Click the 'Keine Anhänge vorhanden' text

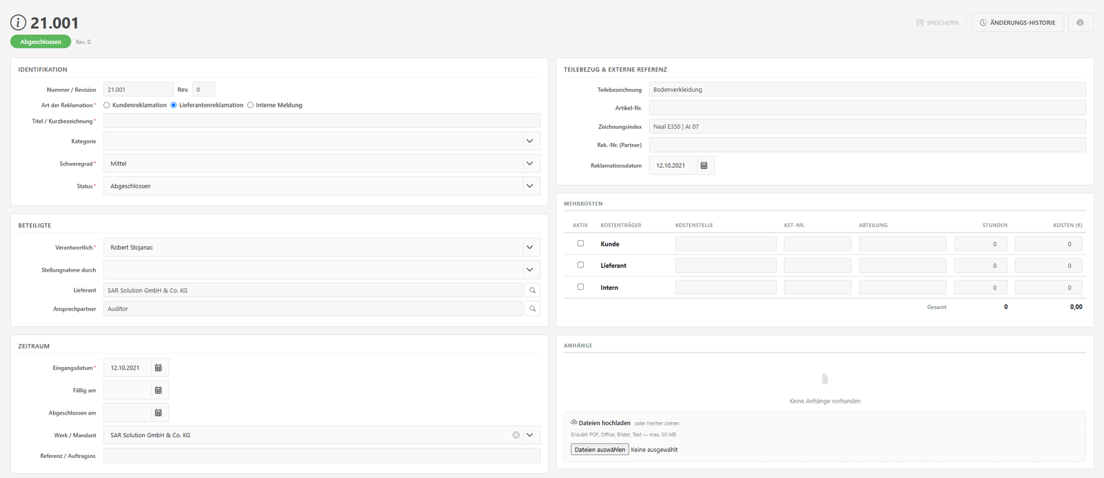click(x=825, y=401)
